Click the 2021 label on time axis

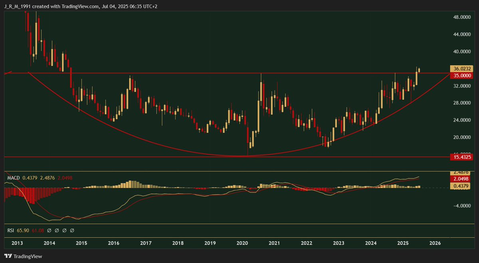click(274, 243)
